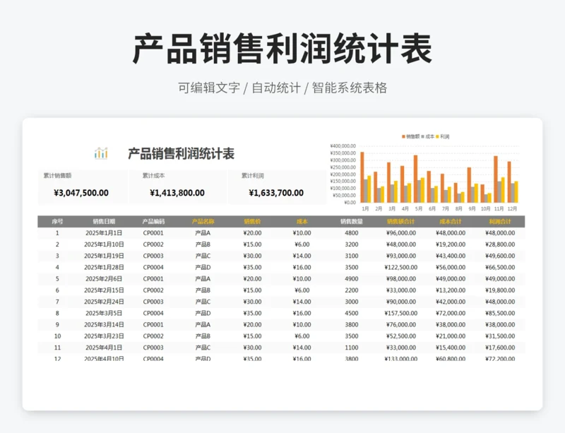Screen dimensions: 565x433
Task: Click the profit total ¥49,600.00
Action: [500, 256]
